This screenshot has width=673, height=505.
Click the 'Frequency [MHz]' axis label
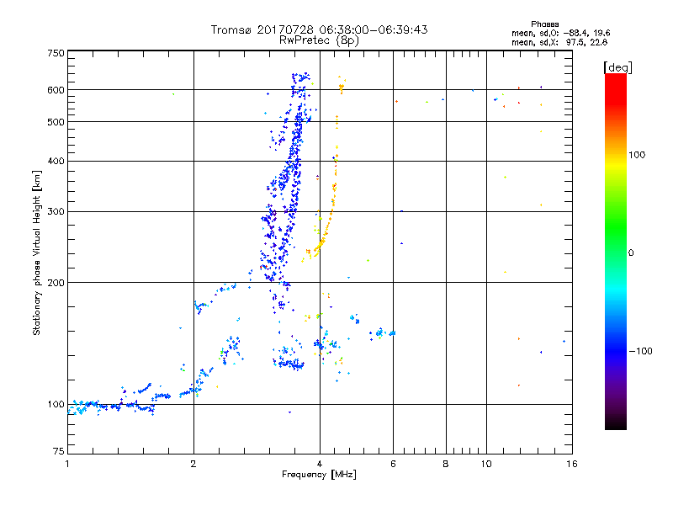(x=319, y=475)
